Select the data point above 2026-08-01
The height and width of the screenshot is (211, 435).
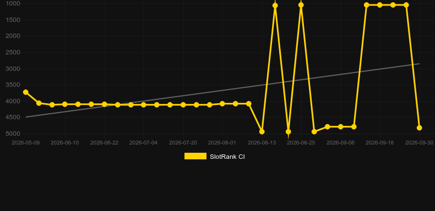222,104
